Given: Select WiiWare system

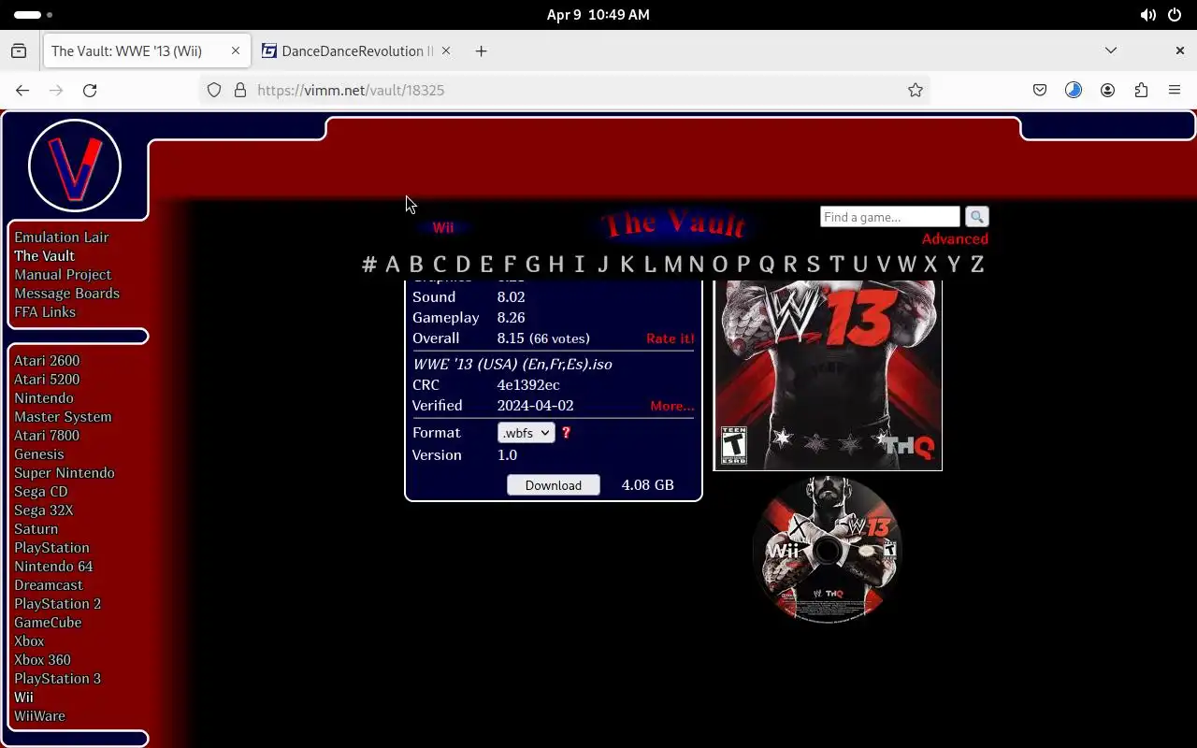Looking at the screenshot, I should (39, 716).
